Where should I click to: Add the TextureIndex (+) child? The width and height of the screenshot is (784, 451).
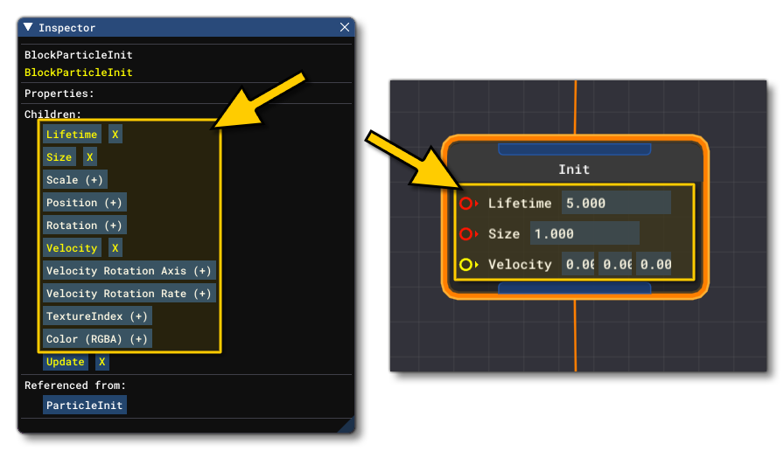coord(97,316)
